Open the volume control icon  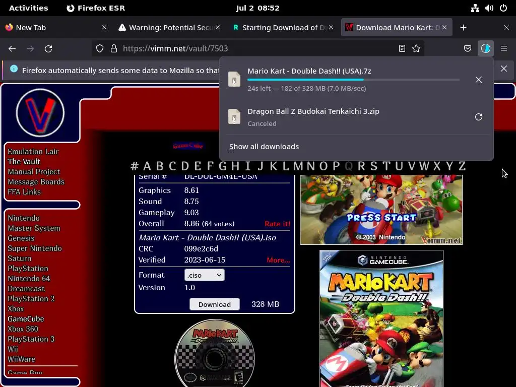489,8
